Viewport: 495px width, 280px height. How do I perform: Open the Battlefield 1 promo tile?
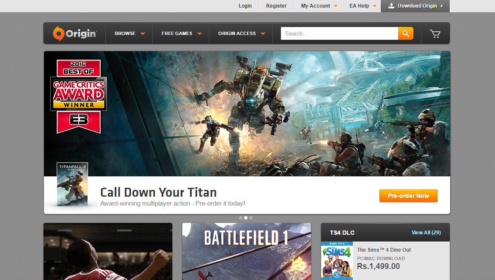247,251
